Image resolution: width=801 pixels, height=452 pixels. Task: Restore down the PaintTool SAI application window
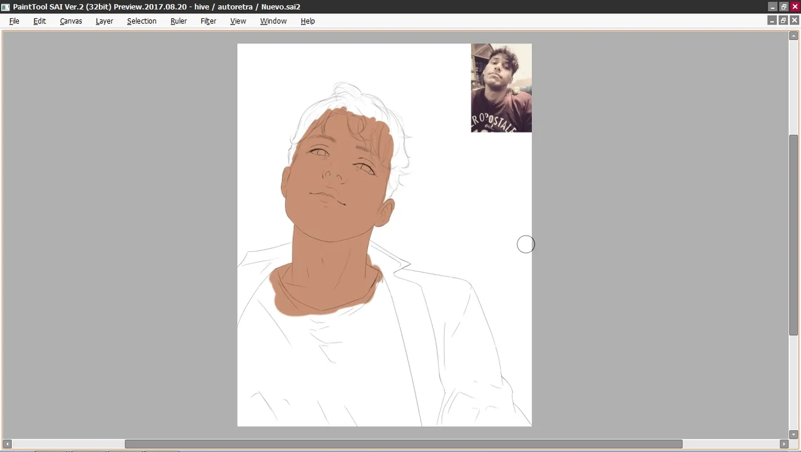tap(783, 7)
